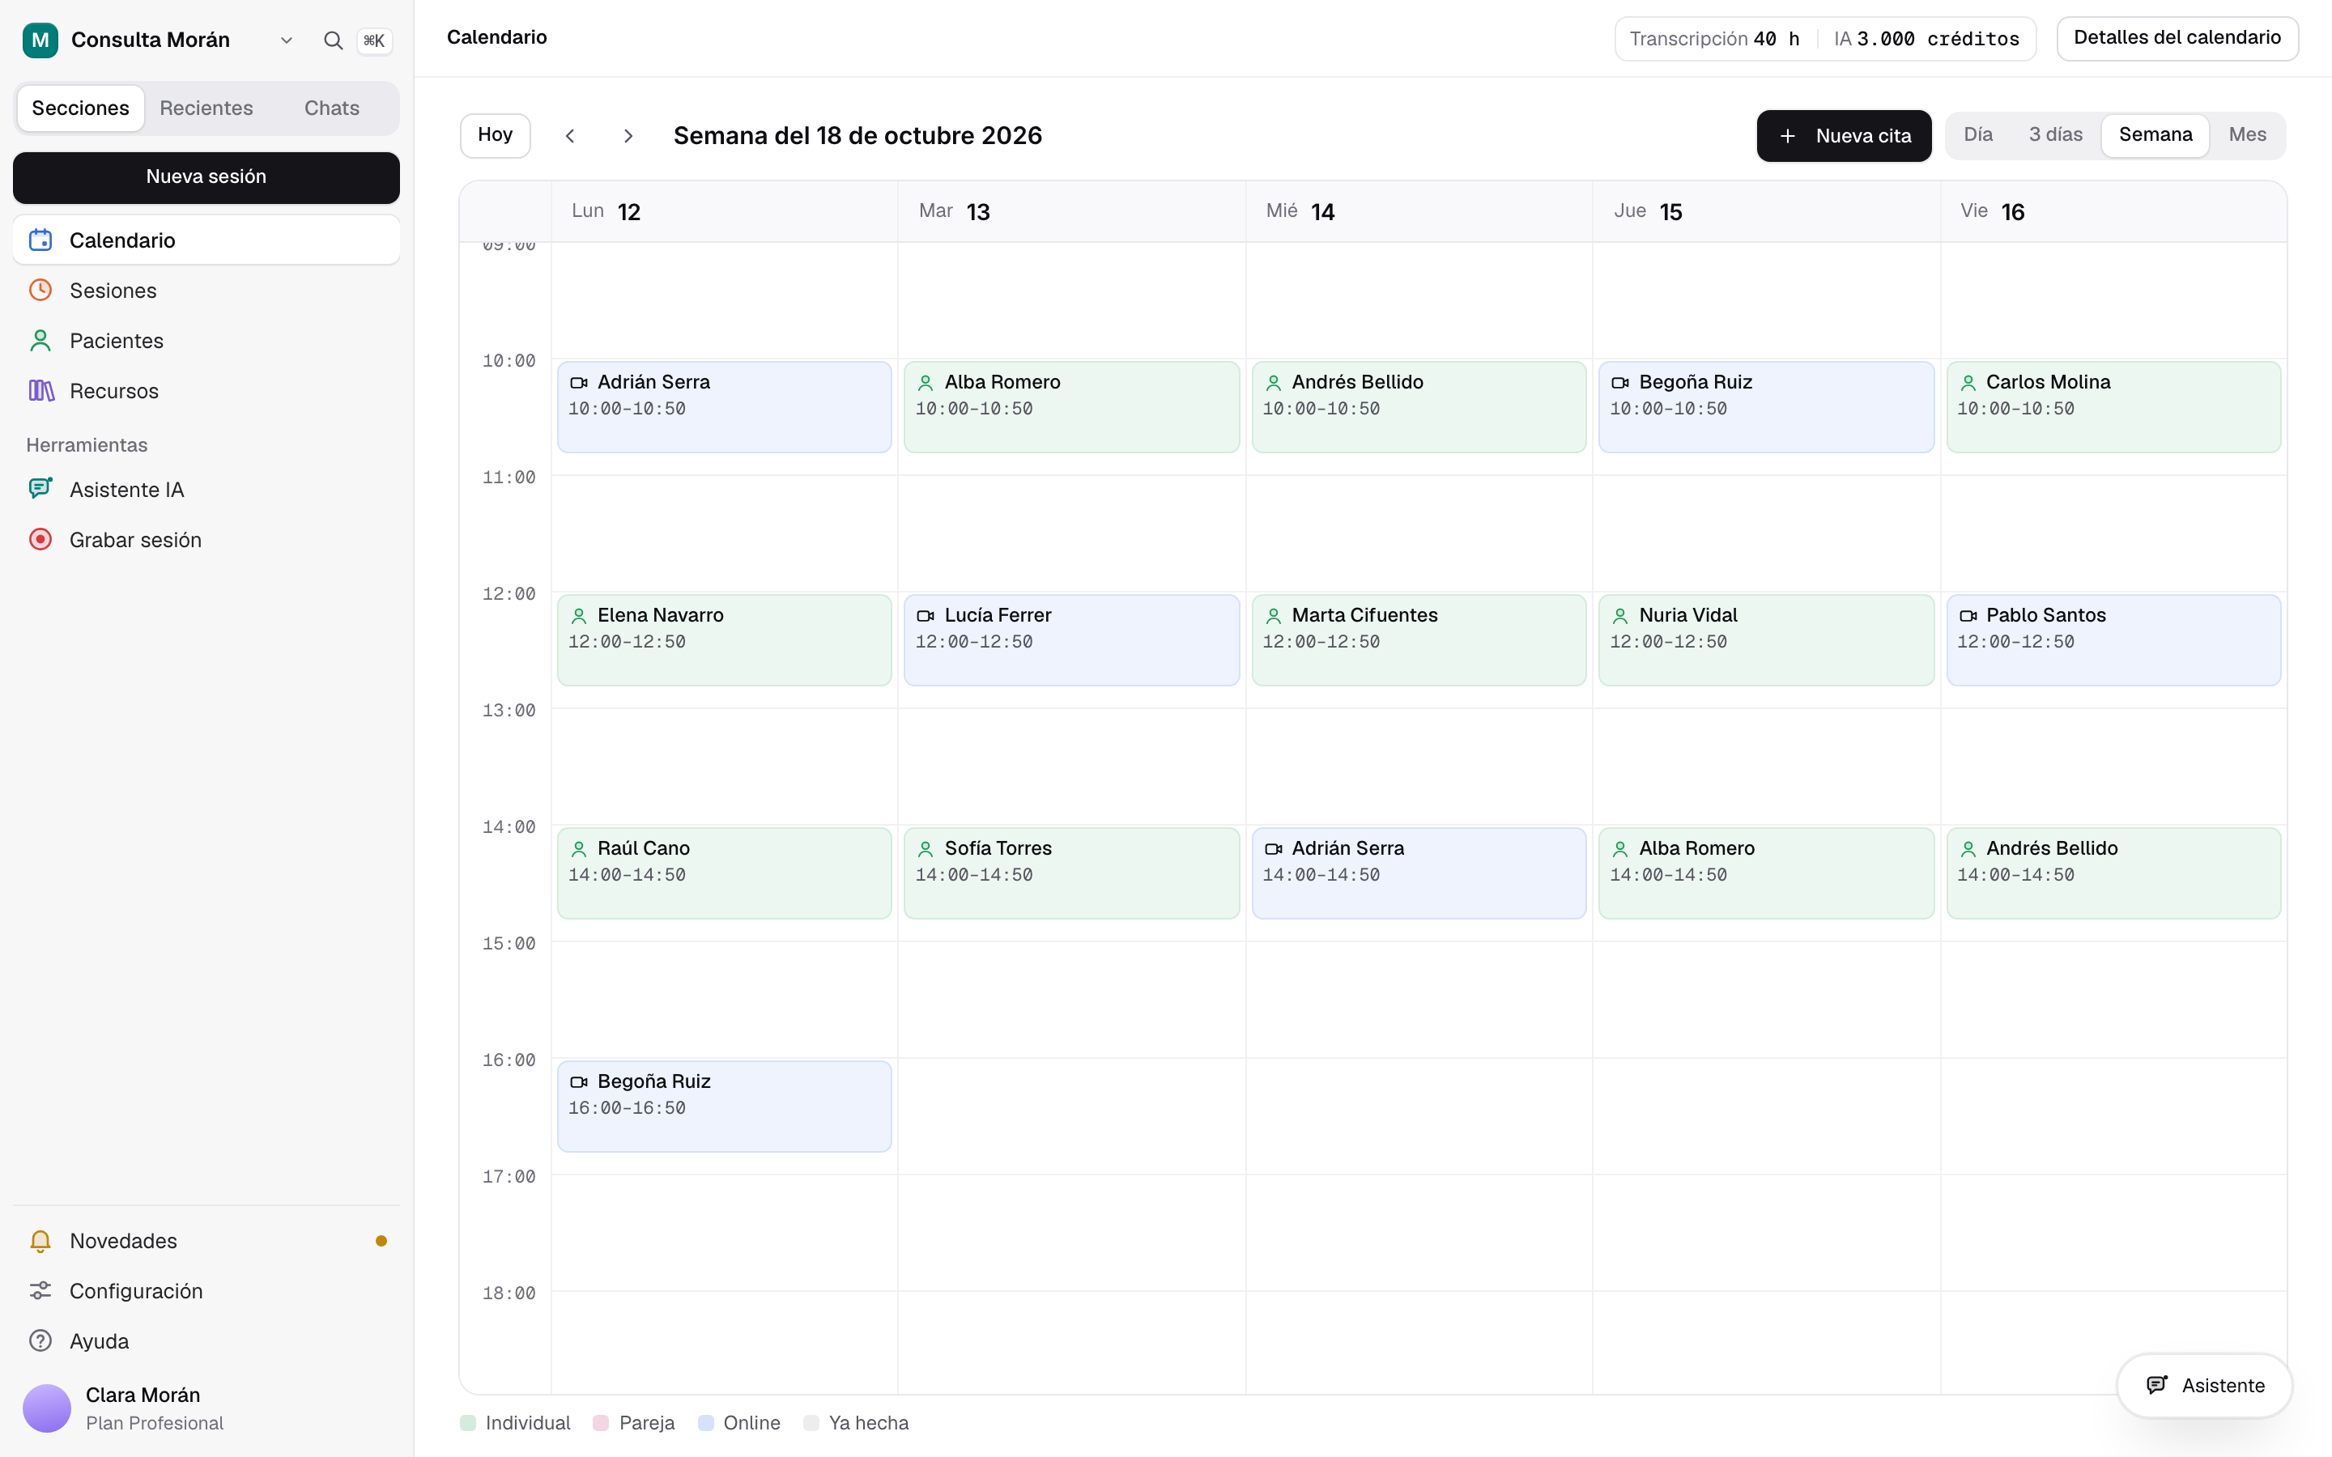Click person icon on Sofía Torres appointment
Viewport: 2332px width, 1457px height.
pos(926,849)
